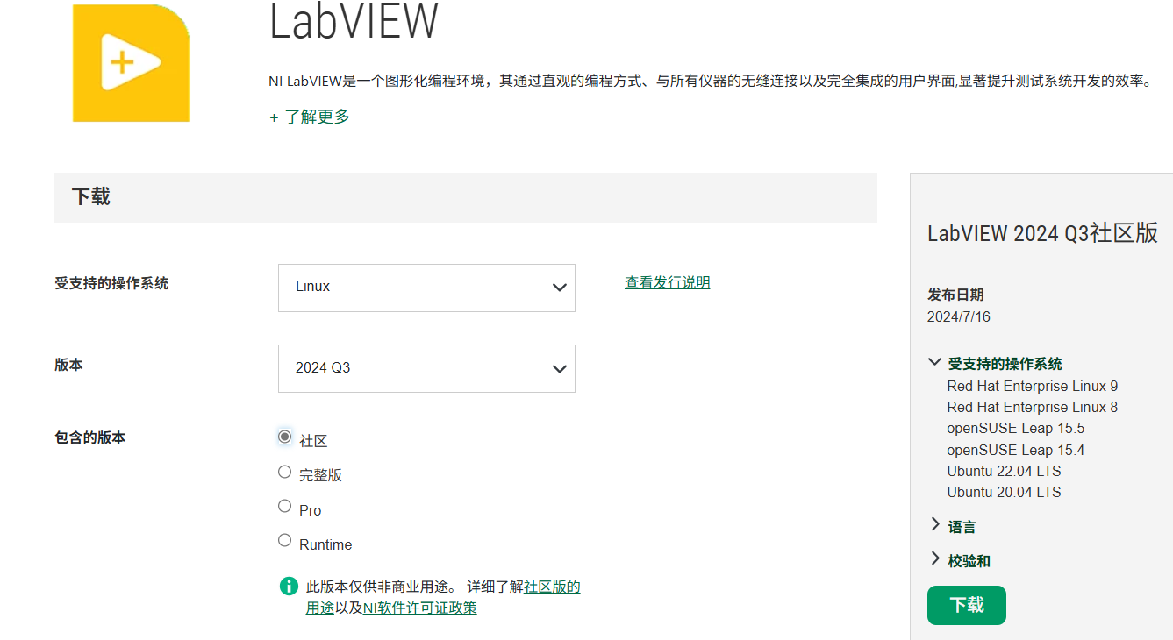Open the NI软件许可证政策 link
Viewport: 1173px width, 640px height.
click(420, 608)
